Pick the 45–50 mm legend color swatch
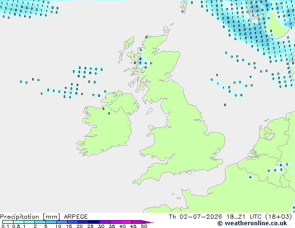295x228 pixels. point(137,222)
